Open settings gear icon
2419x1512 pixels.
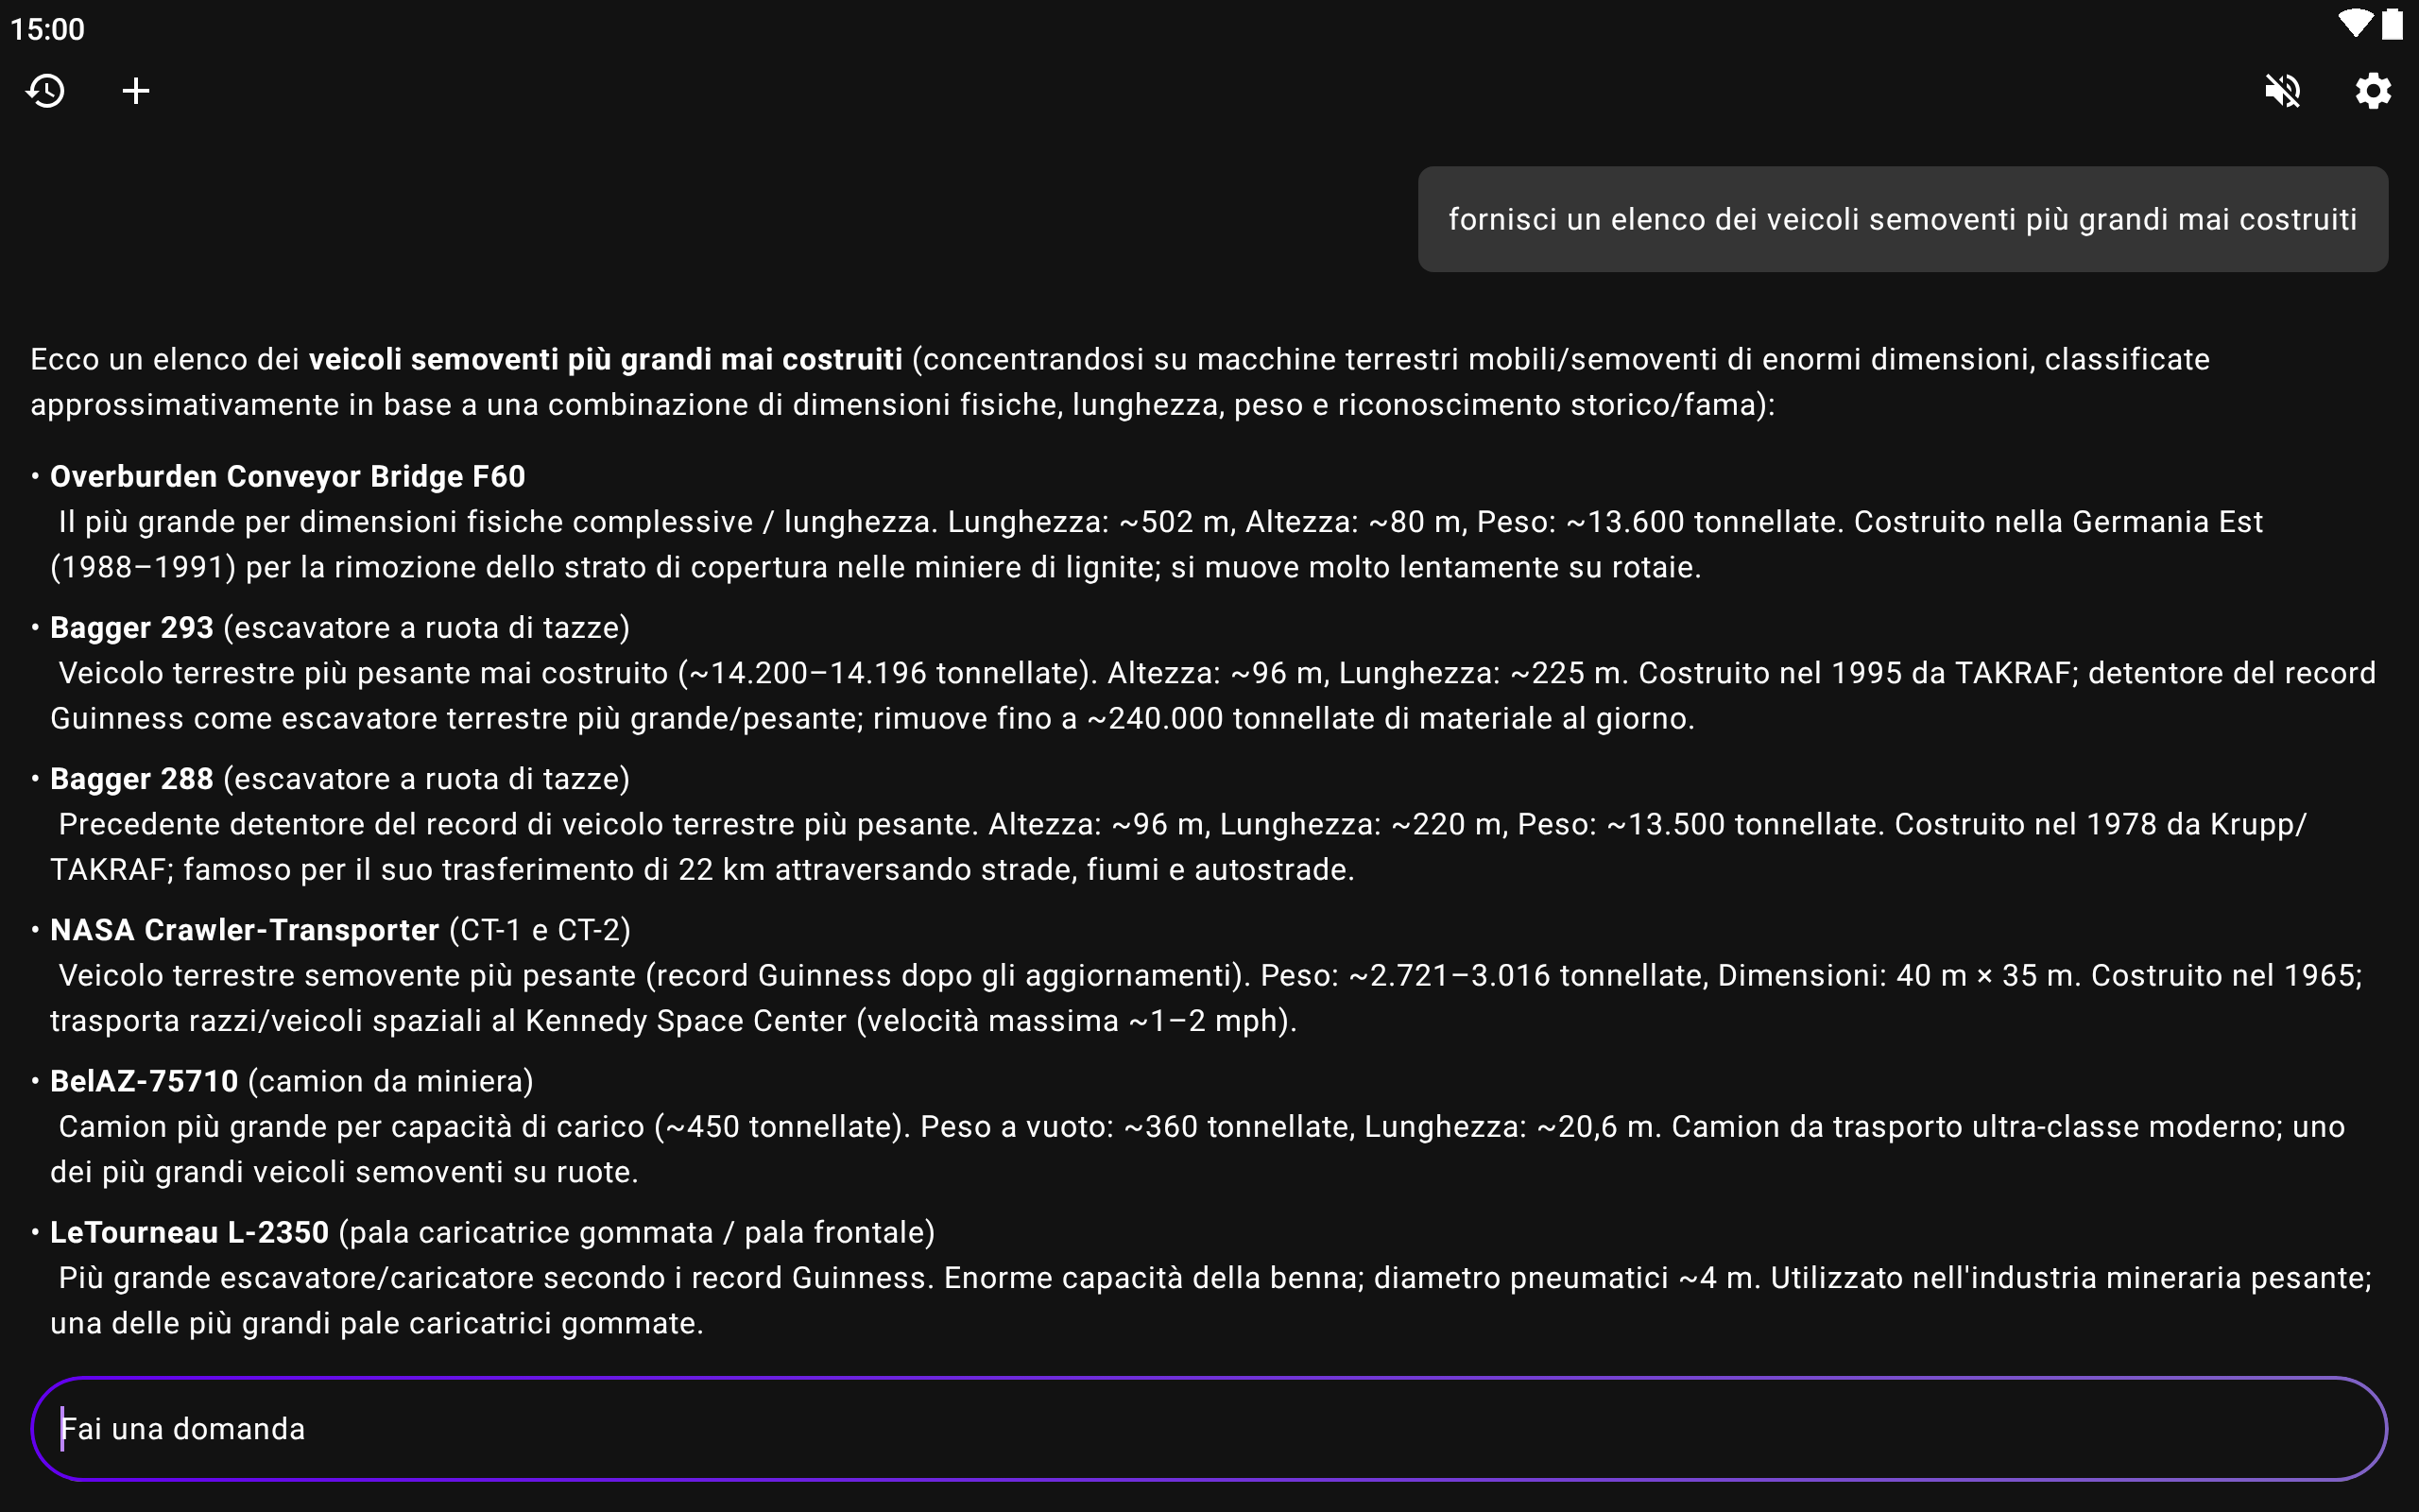[2372, 91]
